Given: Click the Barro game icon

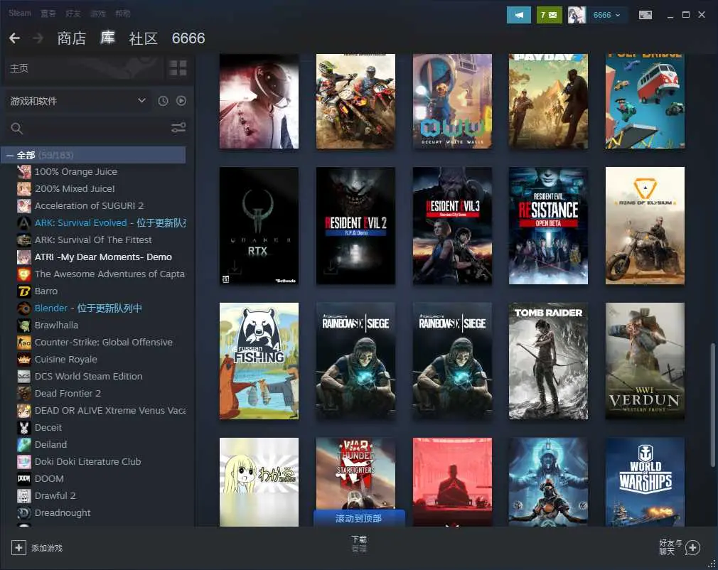Looking at the screenshot, I should coord(23,291).
